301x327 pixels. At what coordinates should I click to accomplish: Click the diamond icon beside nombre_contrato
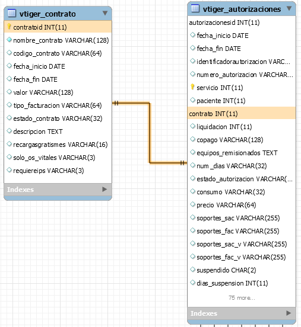click(x=9, y=40)
